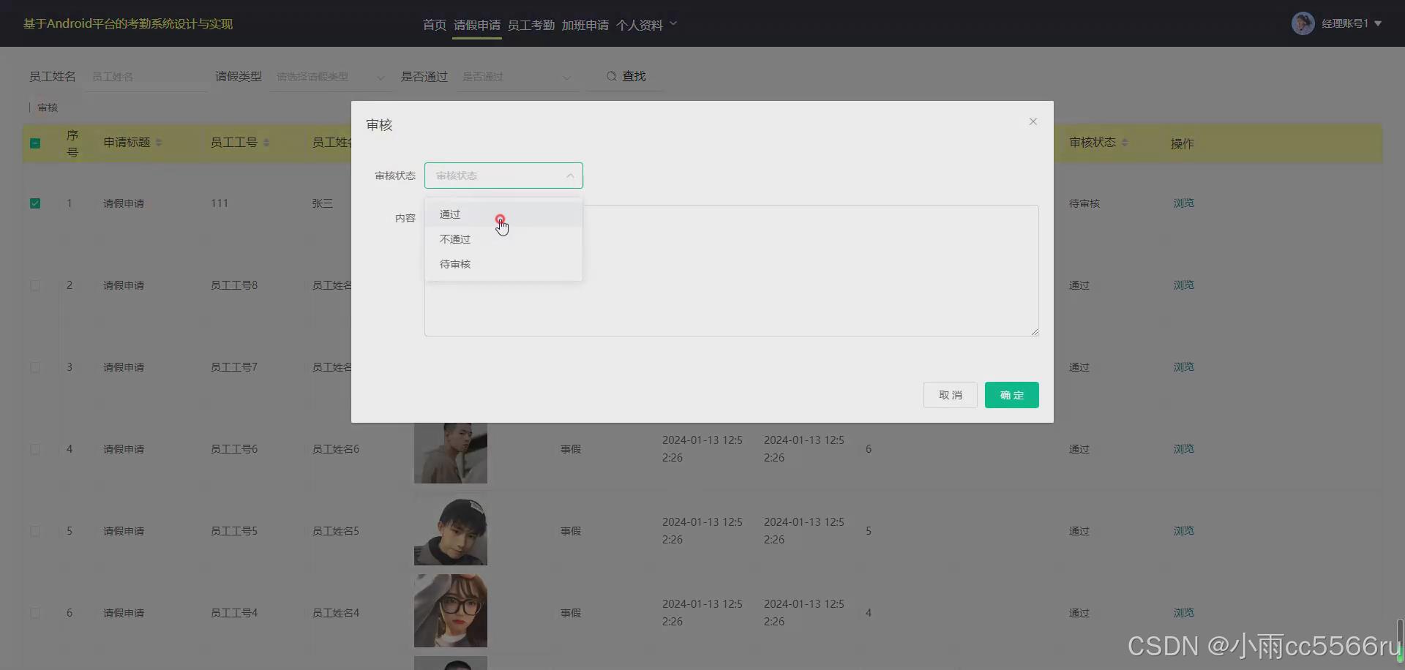Open the 请假申请 nav tab
1405x670 pixels.
coord(477,25)
